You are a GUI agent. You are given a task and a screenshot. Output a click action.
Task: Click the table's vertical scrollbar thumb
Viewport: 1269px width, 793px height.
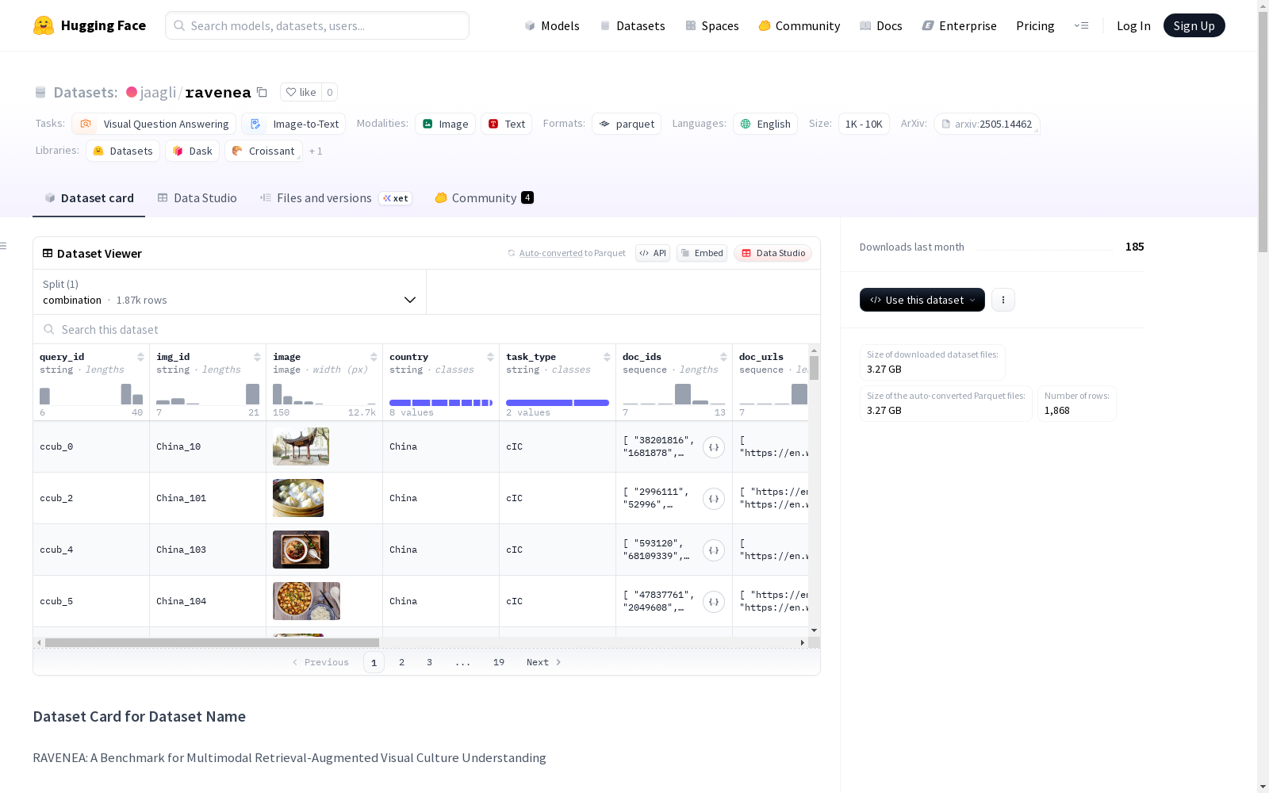pyautogui.click(x=814, y=368)
